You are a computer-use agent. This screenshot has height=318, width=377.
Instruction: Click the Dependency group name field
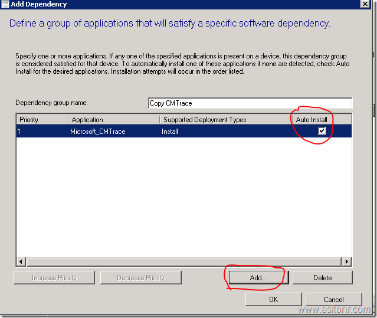[250, 103]
